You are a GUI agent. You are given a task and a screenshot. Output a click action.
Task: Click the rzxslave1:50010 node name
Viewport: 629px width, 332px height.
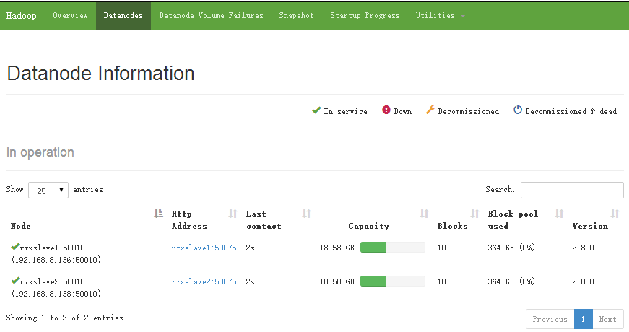(53, 248)
